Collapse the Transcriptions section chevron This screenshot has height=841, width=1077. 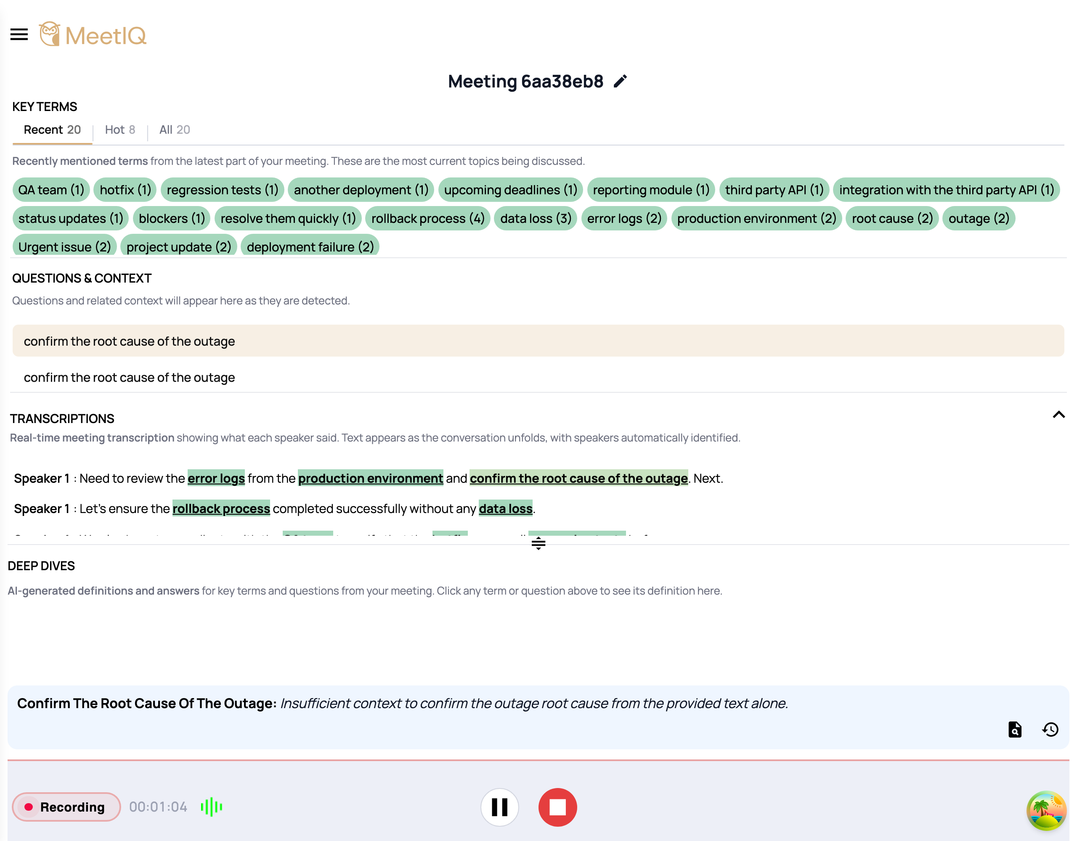[x=1058, y=415]
